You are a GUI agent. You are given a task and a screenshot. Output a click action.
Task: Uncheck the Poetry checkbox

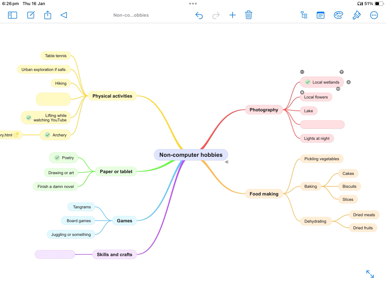[x=57, y=158]
